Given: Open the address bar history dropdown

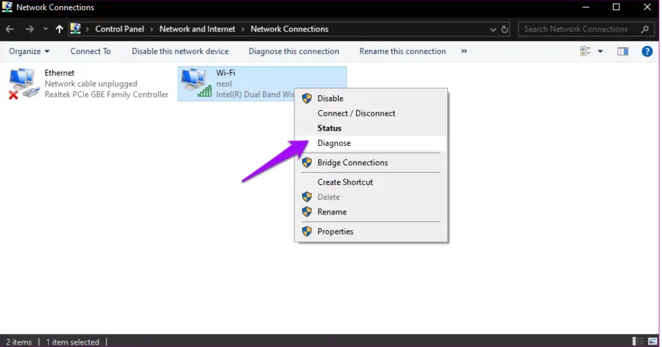Looking at the screenshot, I should 493,29.
